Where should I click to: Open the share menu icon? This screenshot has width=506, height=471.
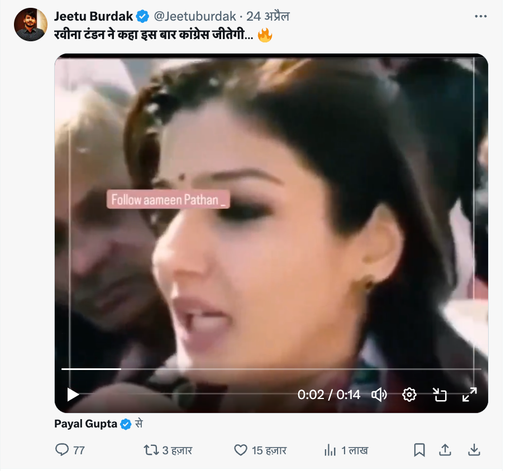445,450
